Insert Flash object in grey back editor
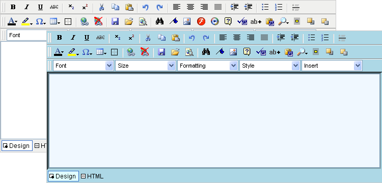 [x=201, y=21]
